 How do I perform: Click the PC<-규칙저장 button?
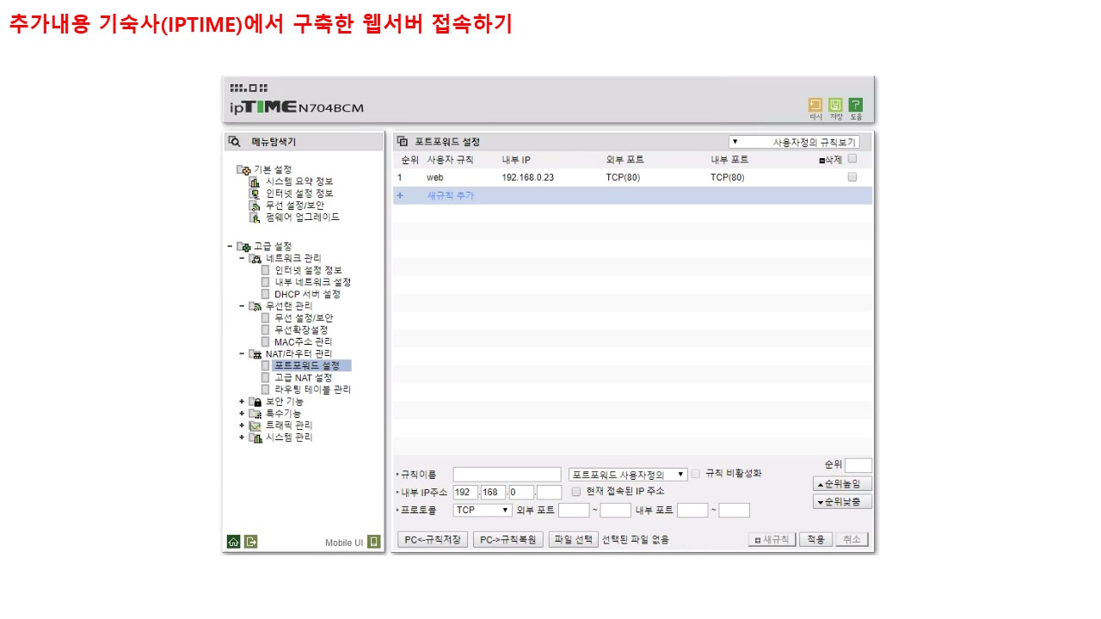click(433, 540)
